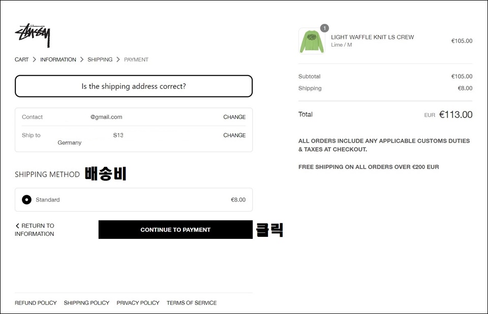Click the €113.00 total amount
Image resolution: width=488 pixels, height=314 pixels.
tap(455, 115)
